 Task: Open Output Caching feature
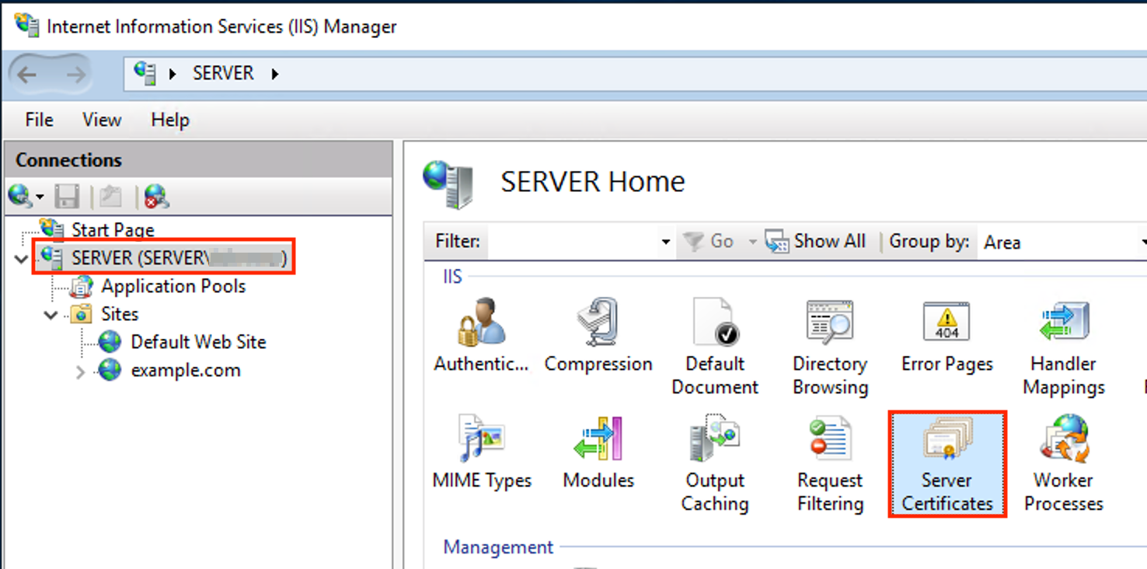click(x=715, y=463)
